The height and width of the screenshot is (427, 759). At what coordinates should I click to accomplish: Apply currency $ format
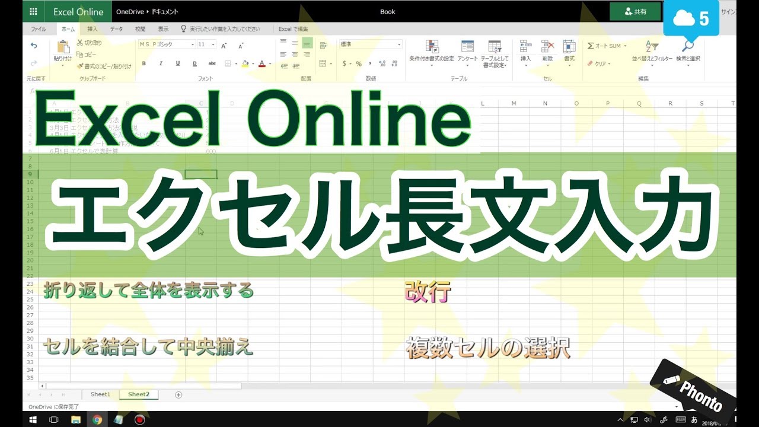pyautogui.click(x=345, y=63)
